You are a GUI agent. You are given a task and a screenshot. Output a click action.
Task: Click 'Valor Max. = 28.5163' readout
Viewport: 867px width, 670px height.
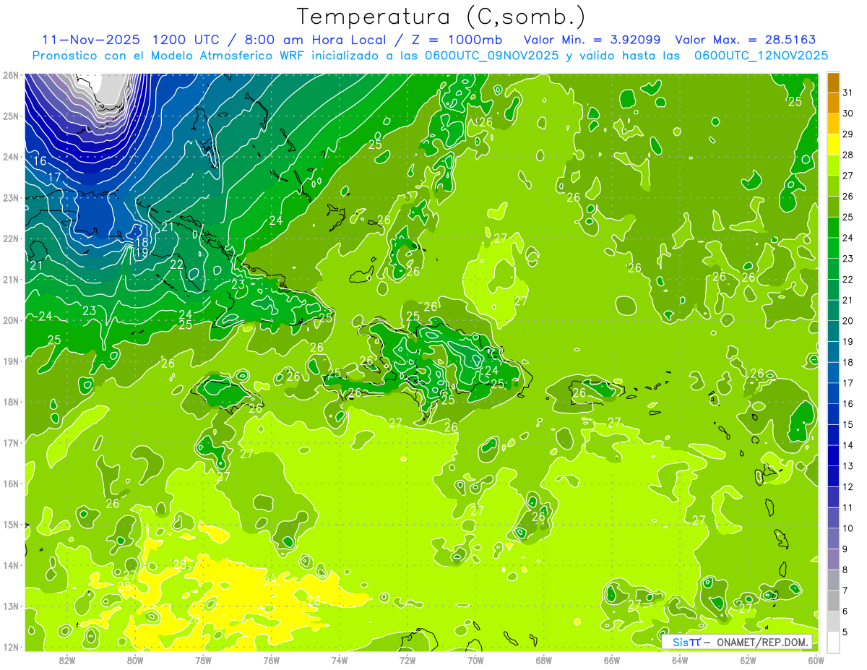point(745,40)
